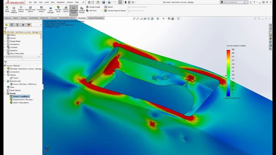
Task: Collapse the External Loads node
Action: 5,81
